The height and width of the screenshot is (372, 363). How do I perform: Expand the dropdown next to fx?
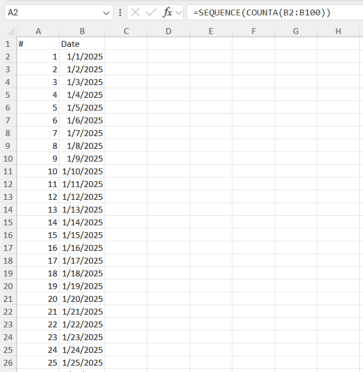tap(179, 13)
